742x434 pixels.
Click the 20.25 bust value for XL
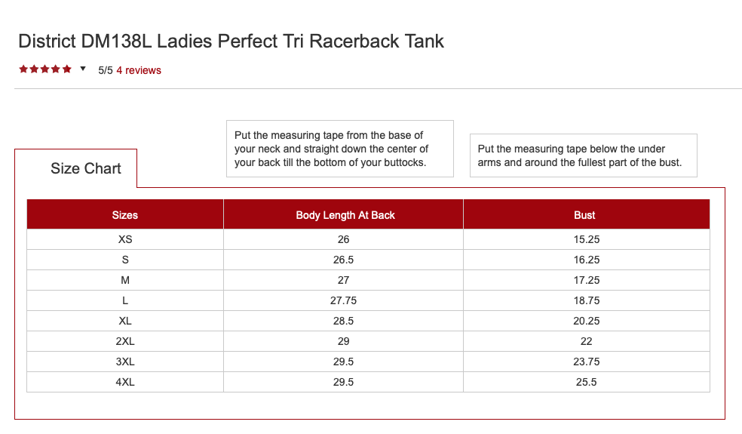(x=586, y=321)
